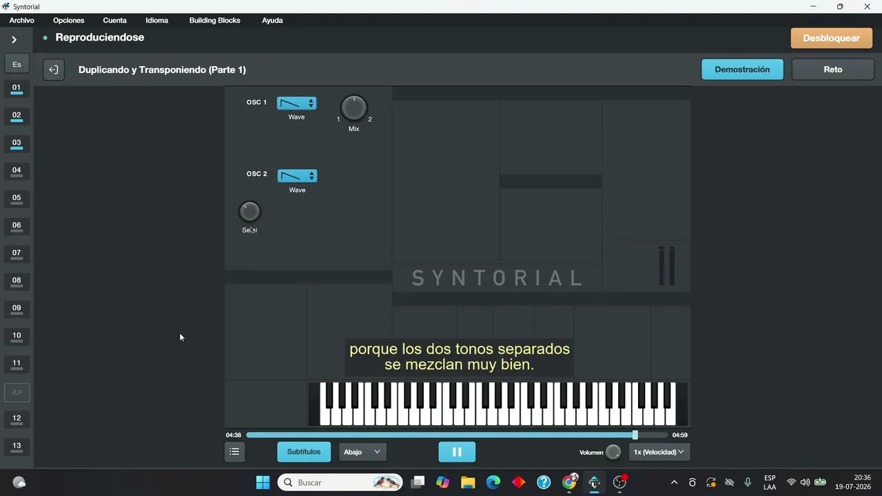The width and height of the screenshot is (882, 496).
Task: Open lesson group 03 in sidebar
Action: (x=17, y=144)
